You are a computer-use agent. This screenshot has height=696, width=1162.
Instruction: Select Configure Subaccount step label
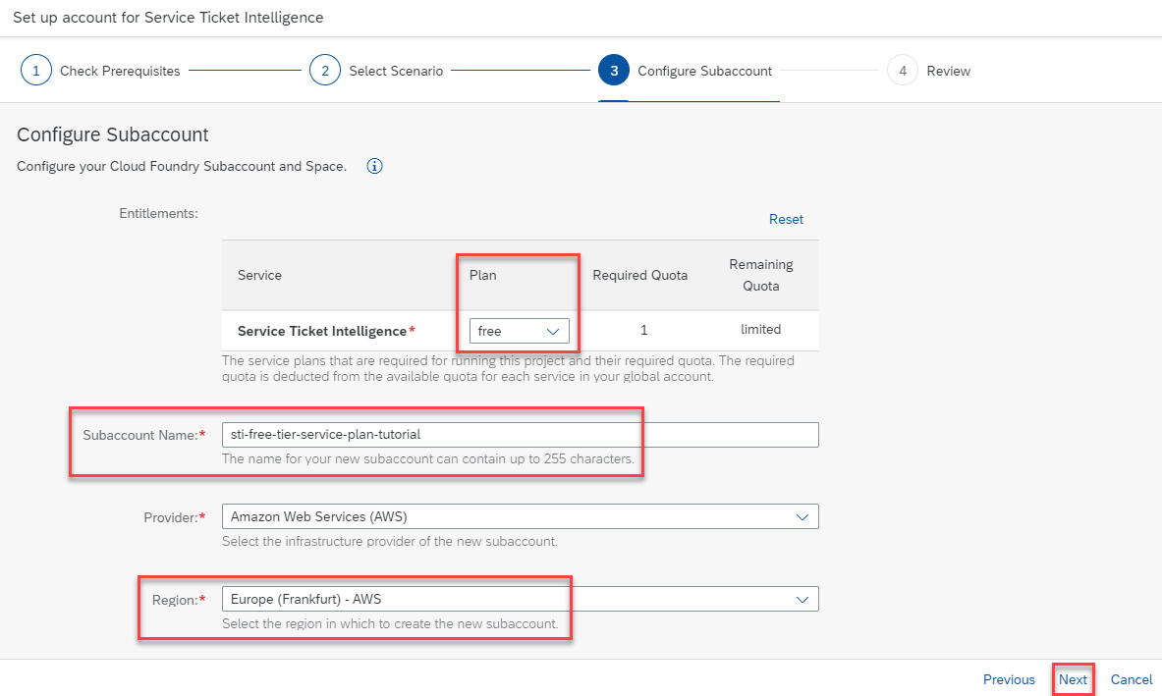pyautogui.click(x=704, y=71)
